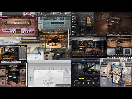Turn the middle knob under the Noire piano
132x99 pixels.
114,31
